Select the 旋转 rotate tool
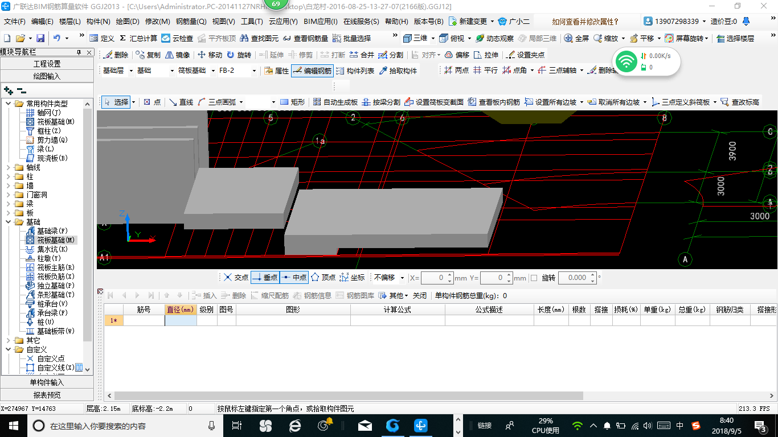The image size is (778, 437). 239,55
